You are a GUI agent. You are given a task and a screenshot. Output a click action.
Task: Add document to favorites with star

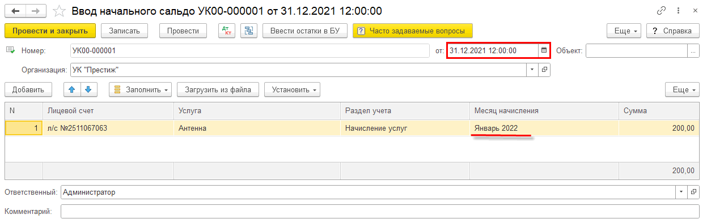[x=58, y=11]
